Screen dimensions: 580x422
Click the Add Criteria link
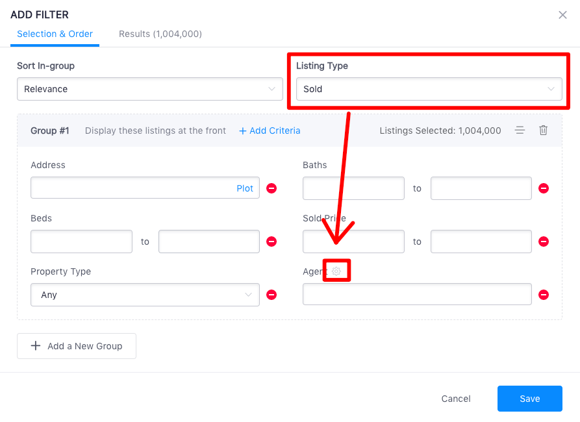coord(270,130)
